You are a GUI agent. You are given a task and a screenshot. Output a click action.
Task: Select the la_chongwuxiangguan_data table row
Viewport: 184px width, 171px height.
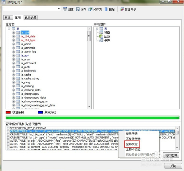pyautogui.click(x=38, y=105)
